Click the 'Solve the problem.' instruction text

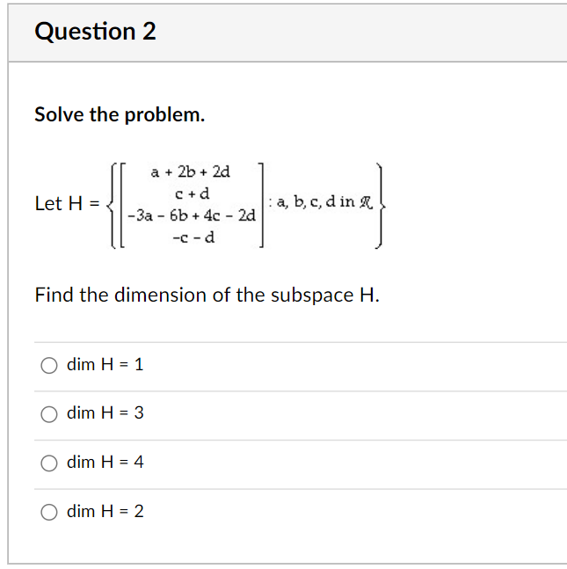(x=120, y=114)
